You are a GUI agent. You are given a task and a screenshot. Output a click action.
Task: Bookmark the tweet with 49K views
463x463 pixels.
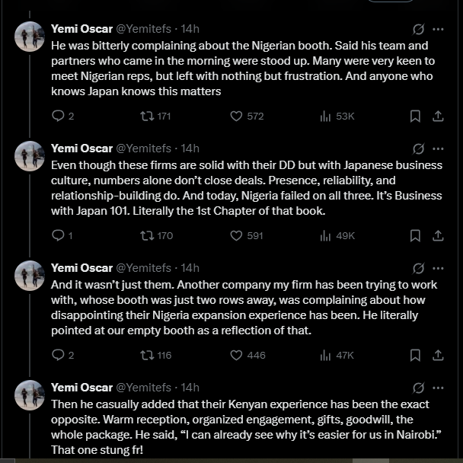[415, 235]
